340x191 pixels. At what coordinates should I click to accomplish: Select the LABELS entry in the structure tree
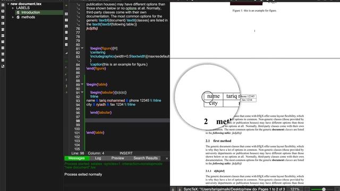[23, 8]
